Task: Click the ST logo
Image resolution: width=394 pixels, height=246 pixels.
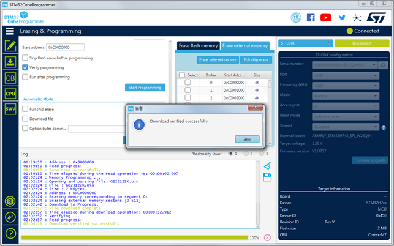Action: tap(376, 18)
